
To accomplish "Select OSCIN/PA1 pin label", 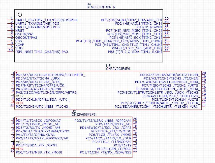I will [x=24, y=34].
